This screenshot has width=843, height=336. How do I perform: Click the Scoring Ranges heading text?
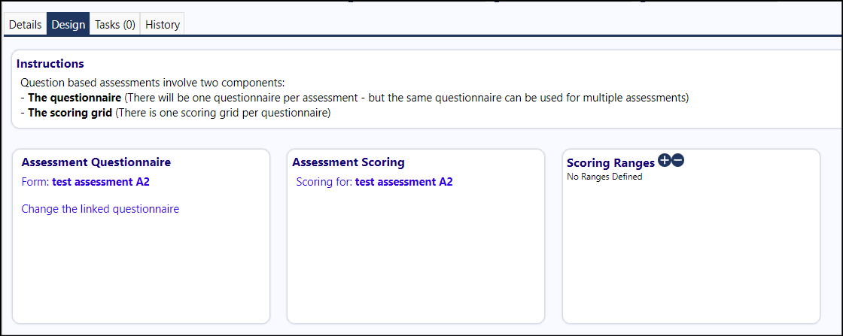[x=610, y=163]
